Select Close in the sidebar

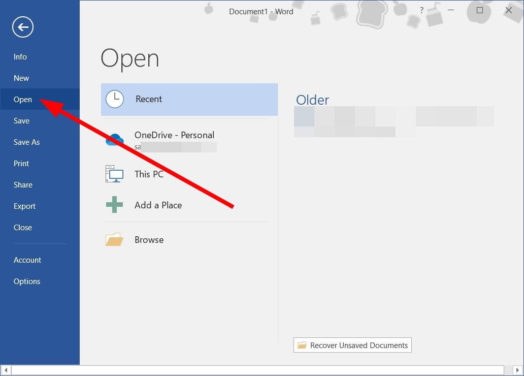[x=40, y=228]
